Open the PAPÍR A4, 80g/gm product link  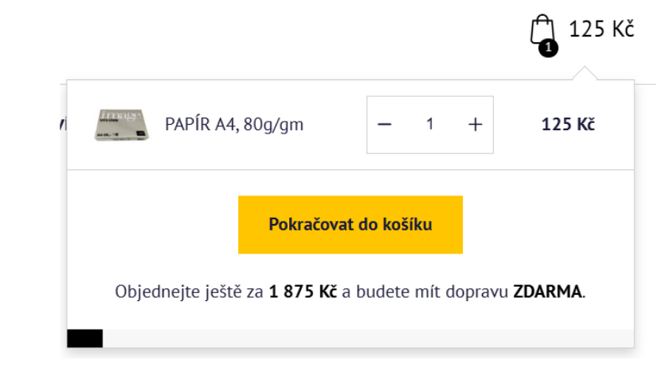[x=233, y=124]
